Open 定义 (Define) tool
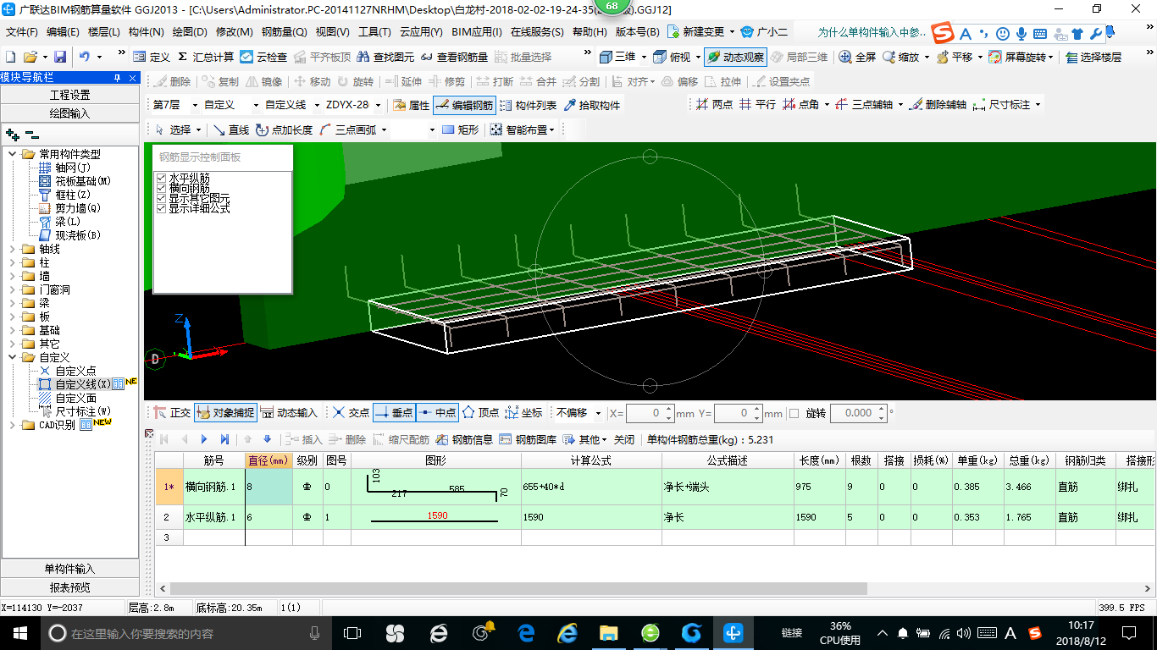1157x650 pixels. pos(152,57)
